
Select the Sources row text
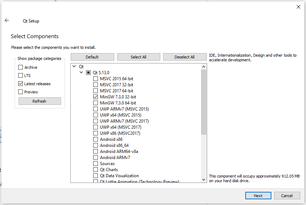[107, 164]
